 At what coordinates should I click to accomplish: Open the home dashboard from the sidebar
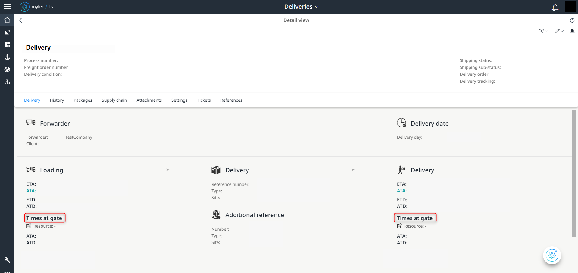(x=7, y=20)
